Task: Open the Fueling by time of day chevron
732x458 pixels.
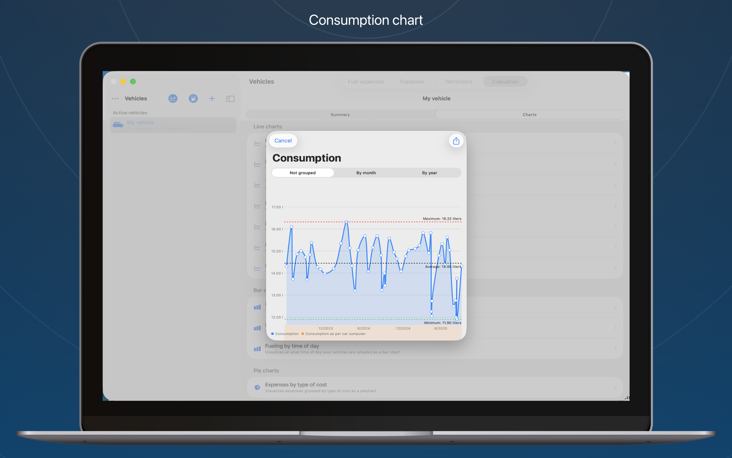Action: click(615, 349)
